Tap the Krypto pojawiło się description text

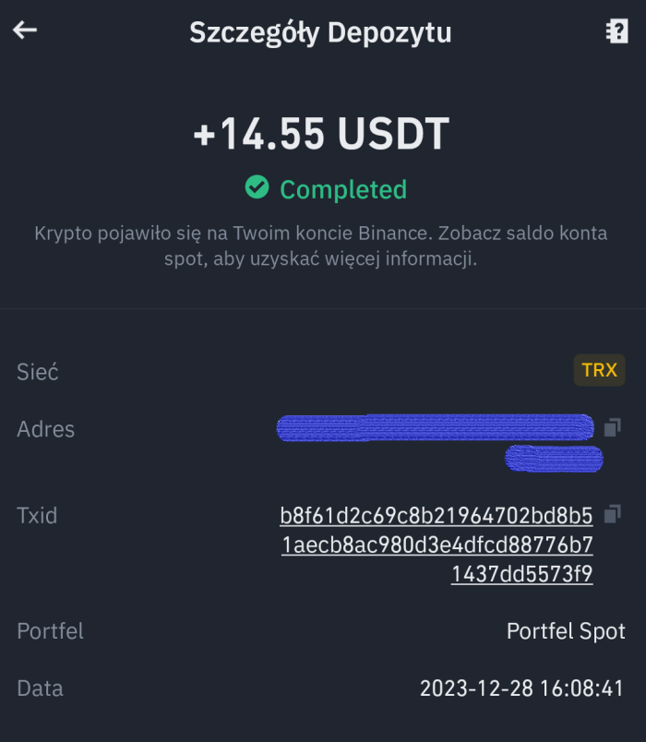[x=321, y=245]
